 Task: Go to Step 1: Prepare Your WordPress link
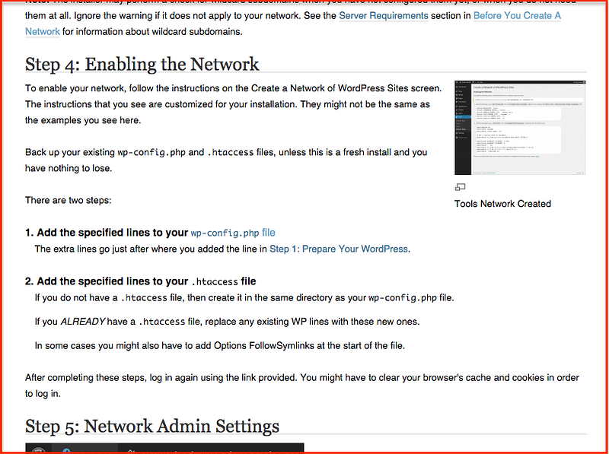click(x=339, y=249)
